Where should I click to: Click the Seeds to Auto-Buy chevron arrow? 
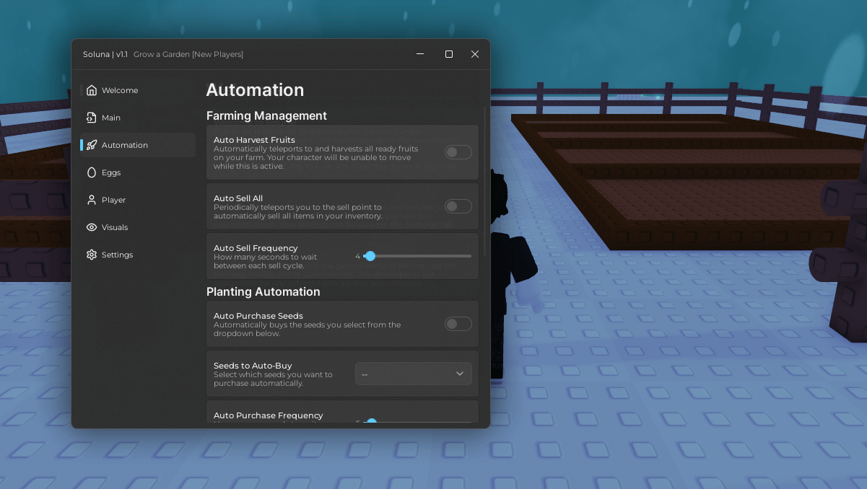460,374
